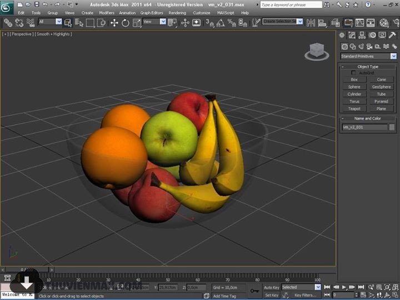Image resolution: width=400 pixels, height=300 pixels.
Task: Switch to Utilities hammer tab
Action: point(392,35)
